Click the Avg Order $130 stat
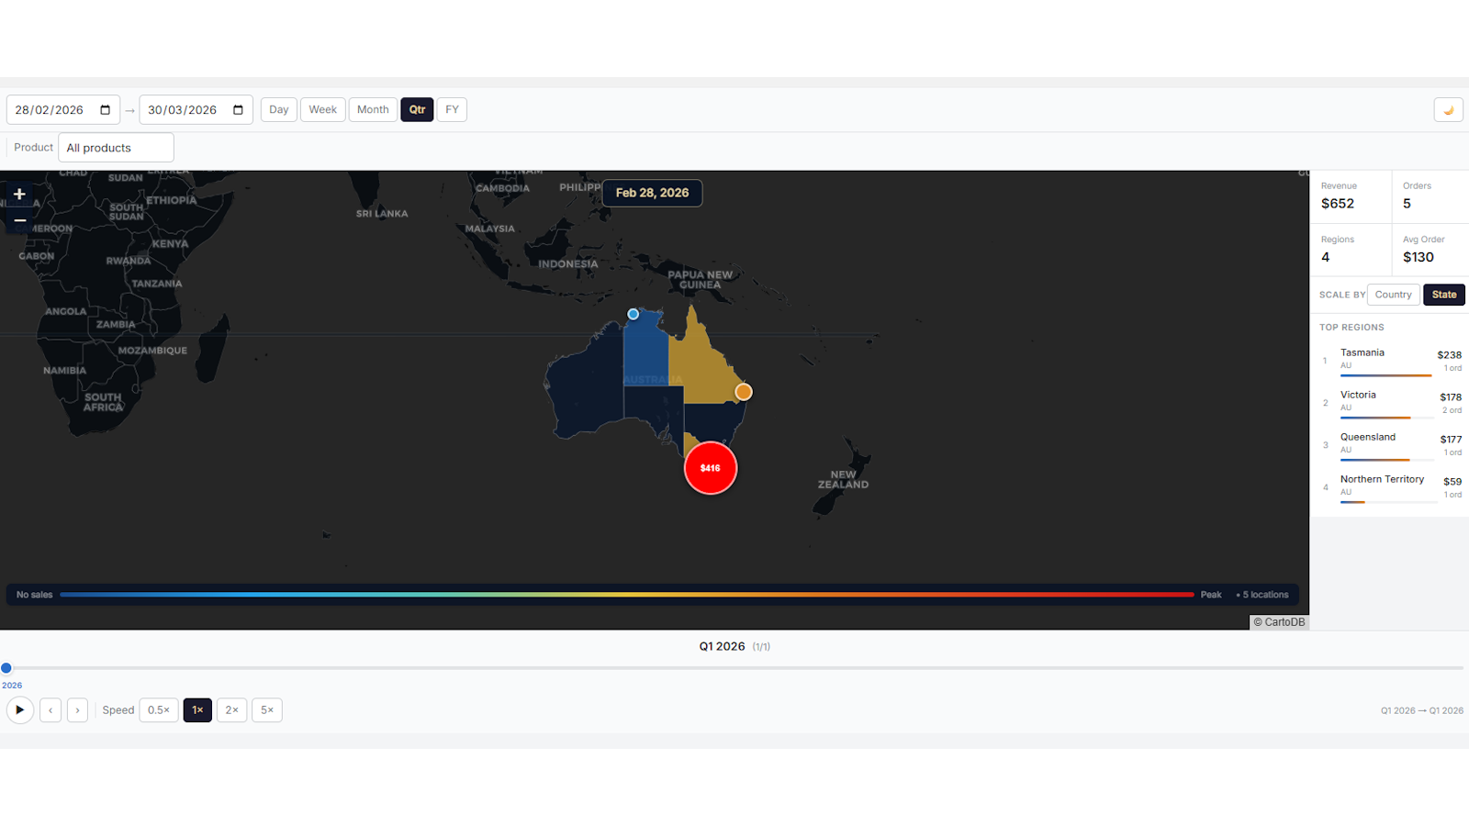Screen dimensions: 1469x826 click(x=1430, y=250)
